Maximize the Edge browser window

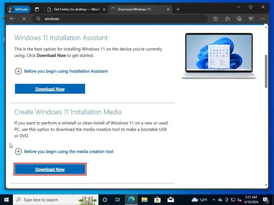(250, 7)
